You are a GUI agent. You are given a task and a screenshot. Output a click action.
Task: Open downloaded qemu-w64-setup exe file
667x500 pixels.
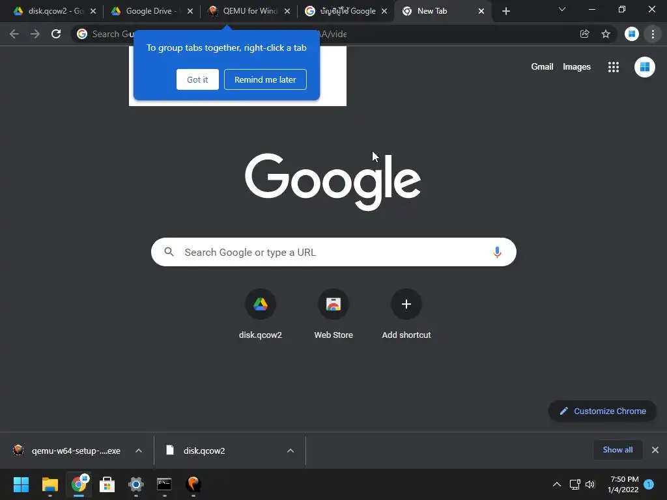point(67,451)
